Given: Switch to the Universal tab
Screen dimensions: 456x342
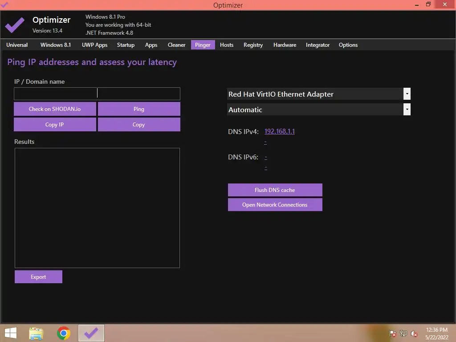Looking at the screenshot, I should 17,45.
